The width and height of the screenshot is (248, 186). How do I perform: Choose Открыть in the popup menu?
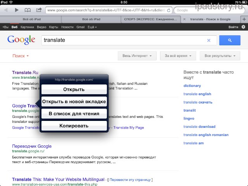(x=74, y=90)
